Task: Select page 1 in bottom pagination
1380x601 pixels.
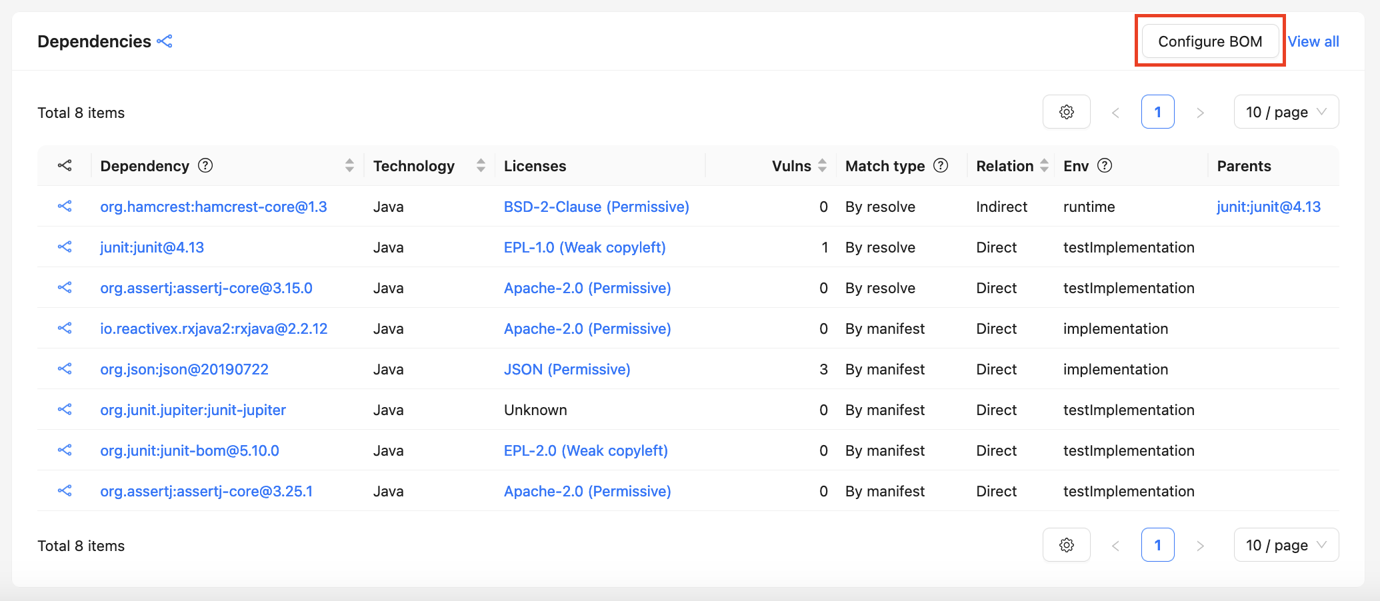Action: pos(1157,545)
